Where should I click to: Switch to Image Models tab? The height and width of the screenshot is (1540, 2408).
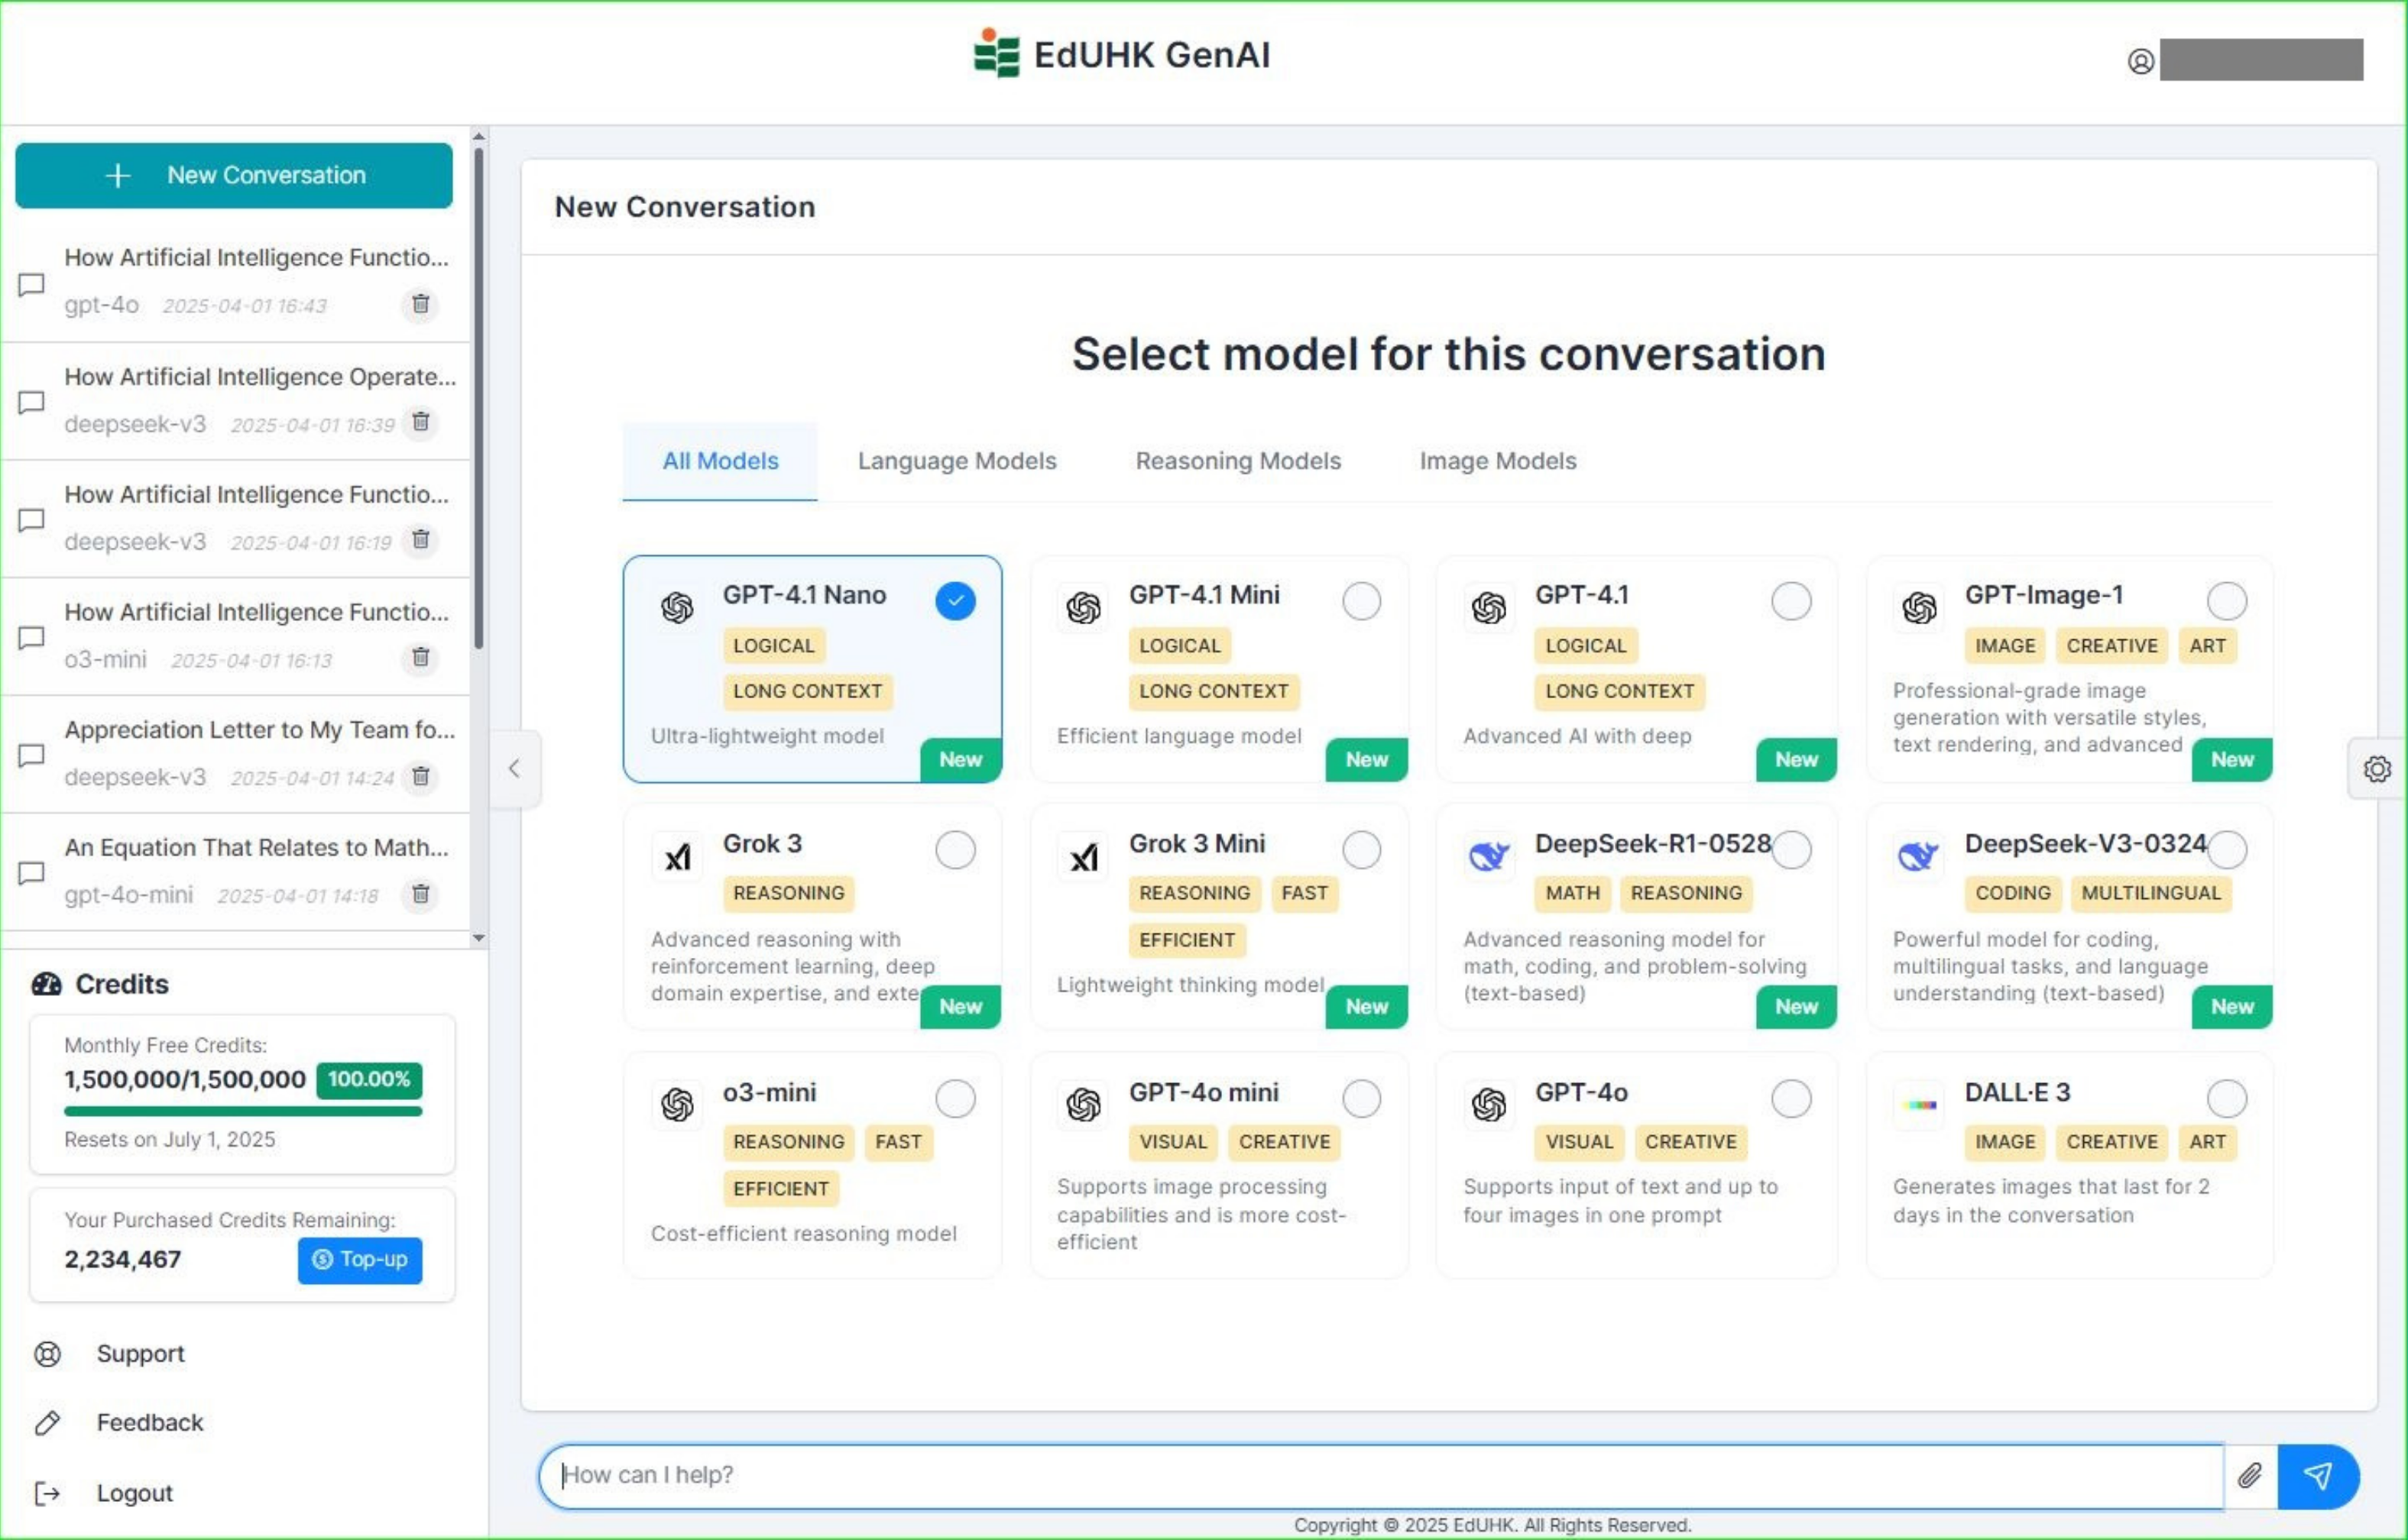1498,461
